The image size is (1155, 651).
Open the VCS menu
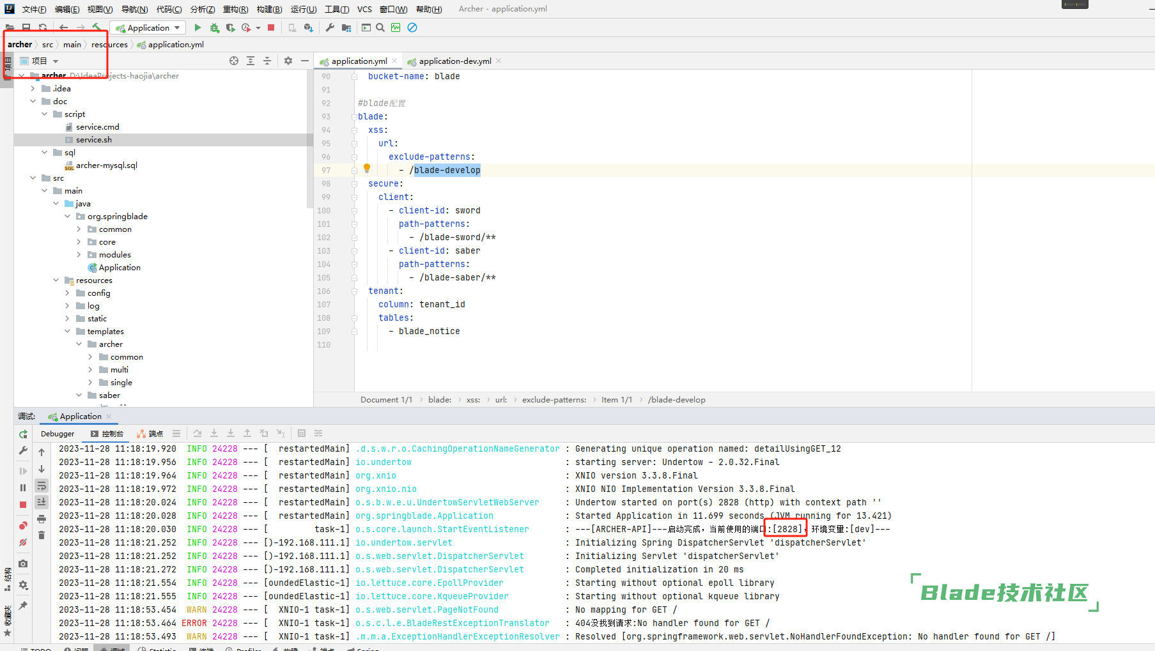tap(364, 9)
